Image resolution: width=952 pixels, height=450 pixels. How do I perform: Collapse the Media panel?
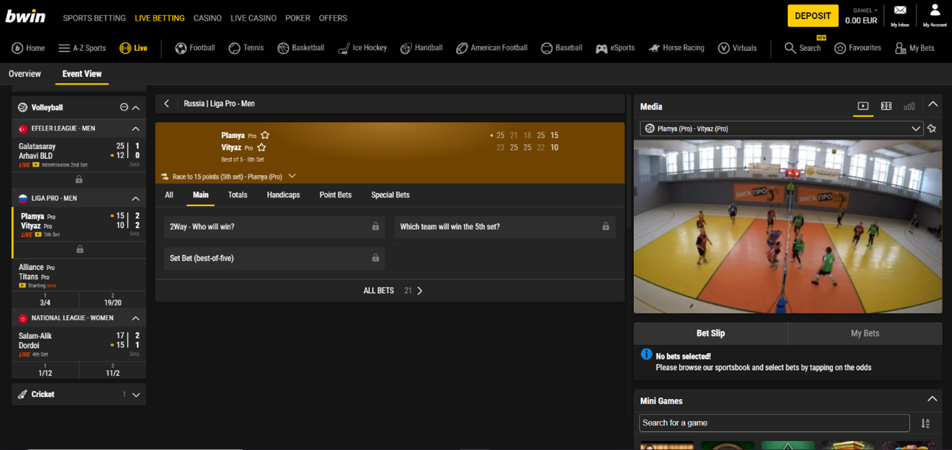pos(933,104)
